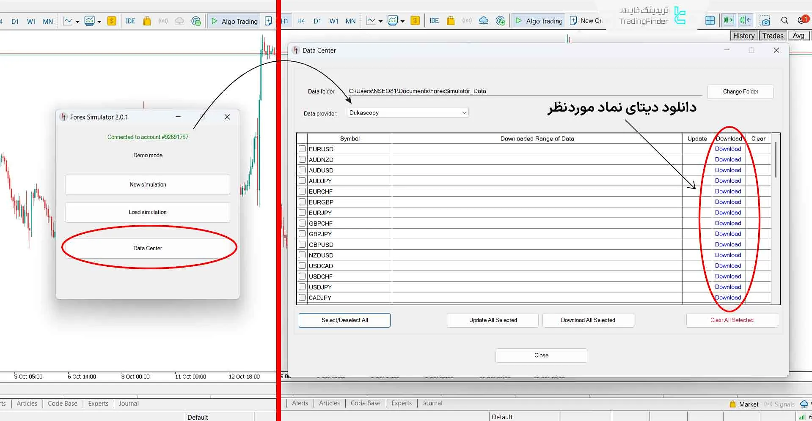This screenshot has height=421, width=812.
Task: Check the GBPUSD symbol checkbox
Action: point(302,244)
